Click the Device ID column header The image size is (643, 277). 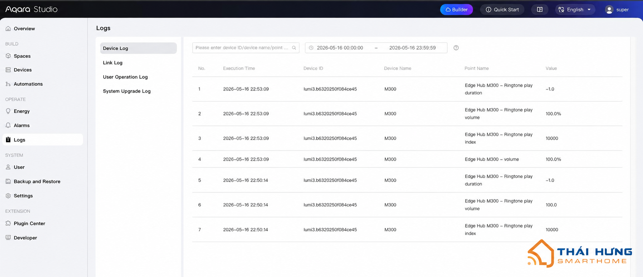point(313,68)
